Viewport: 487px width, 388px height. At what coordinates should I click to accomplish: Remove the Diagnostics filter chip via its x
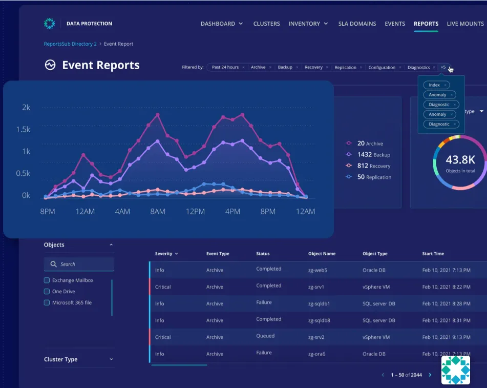(434, 68)
